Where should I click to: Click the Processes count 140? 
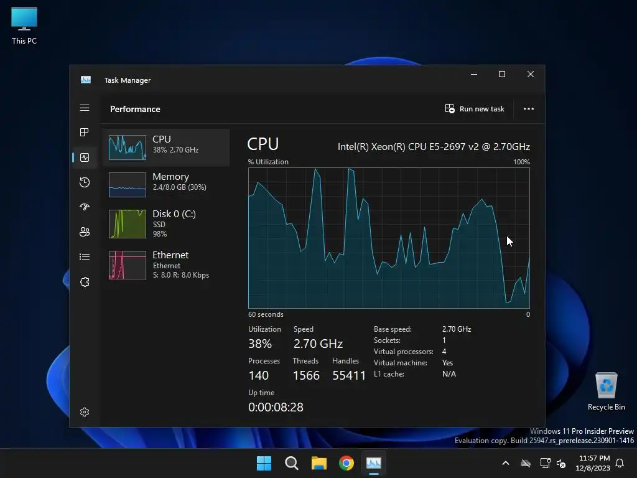coord(258,375)
